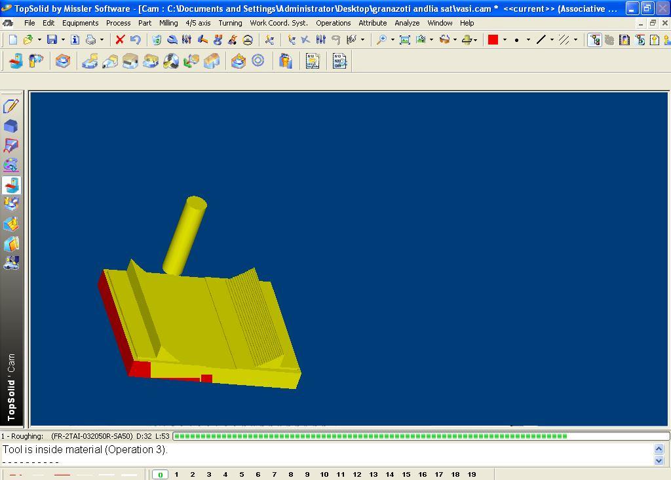
Task: Select the machine tool icon in second toolbar
Action: click(x=16, y=61)
